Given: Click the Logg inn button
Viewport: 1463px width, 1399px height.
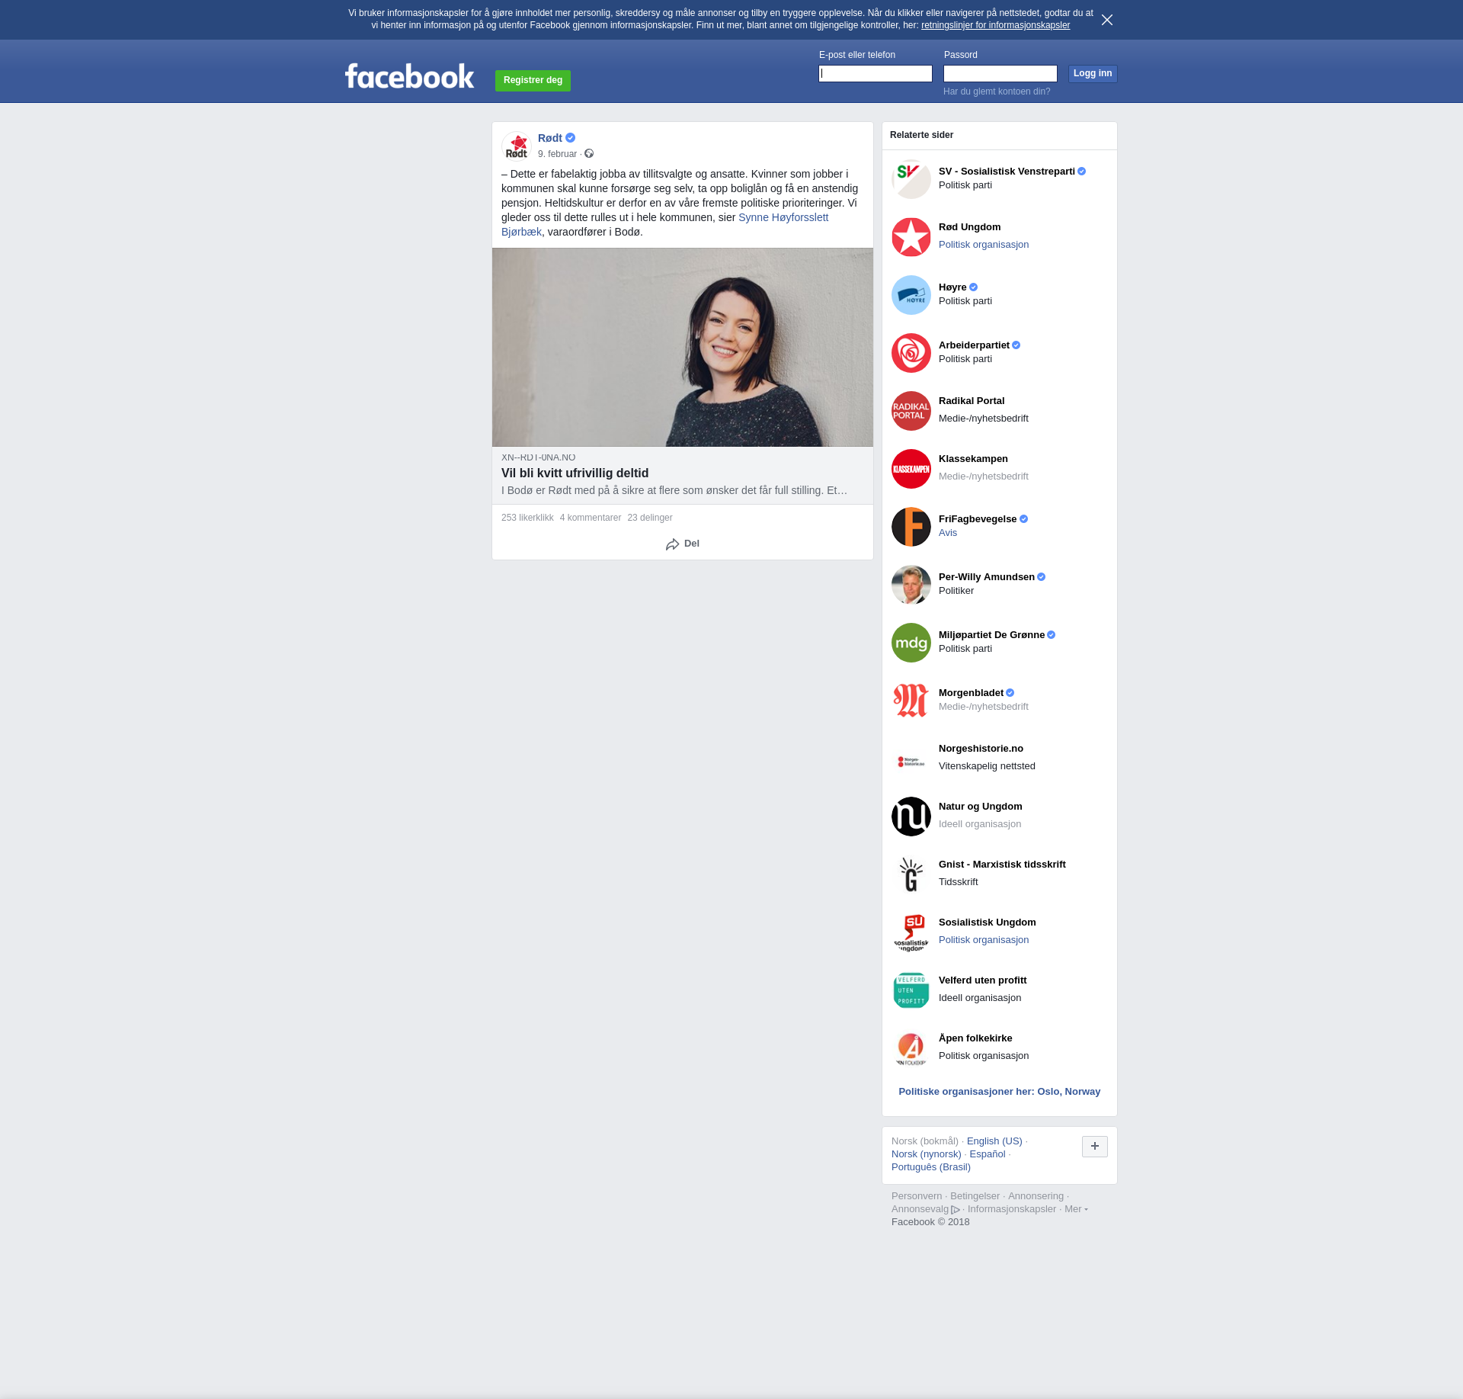Looking at the screenshot, I should tap(1093, 73).
